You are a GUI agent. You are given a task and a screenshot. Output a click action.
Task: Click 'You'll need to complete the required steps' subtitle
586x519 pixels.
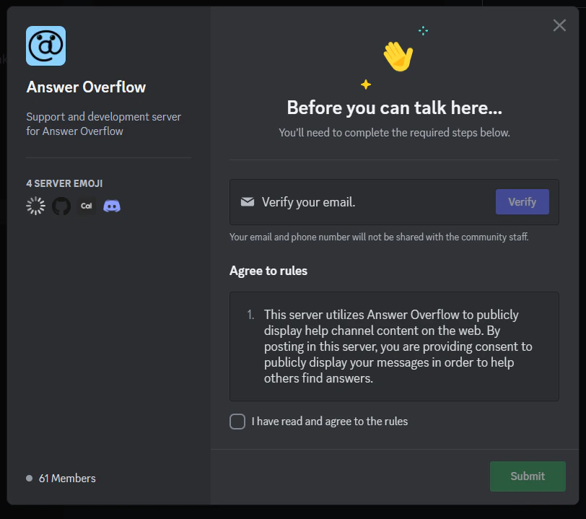[x=394, y=133]
